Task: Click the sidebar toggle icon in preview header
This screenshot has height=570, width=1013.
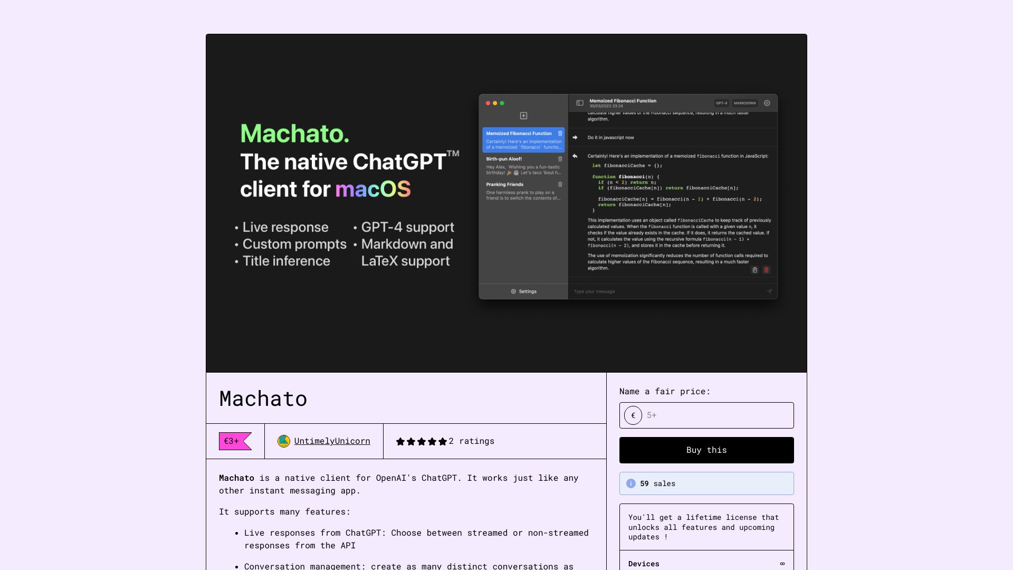Action: click(580, 103)
